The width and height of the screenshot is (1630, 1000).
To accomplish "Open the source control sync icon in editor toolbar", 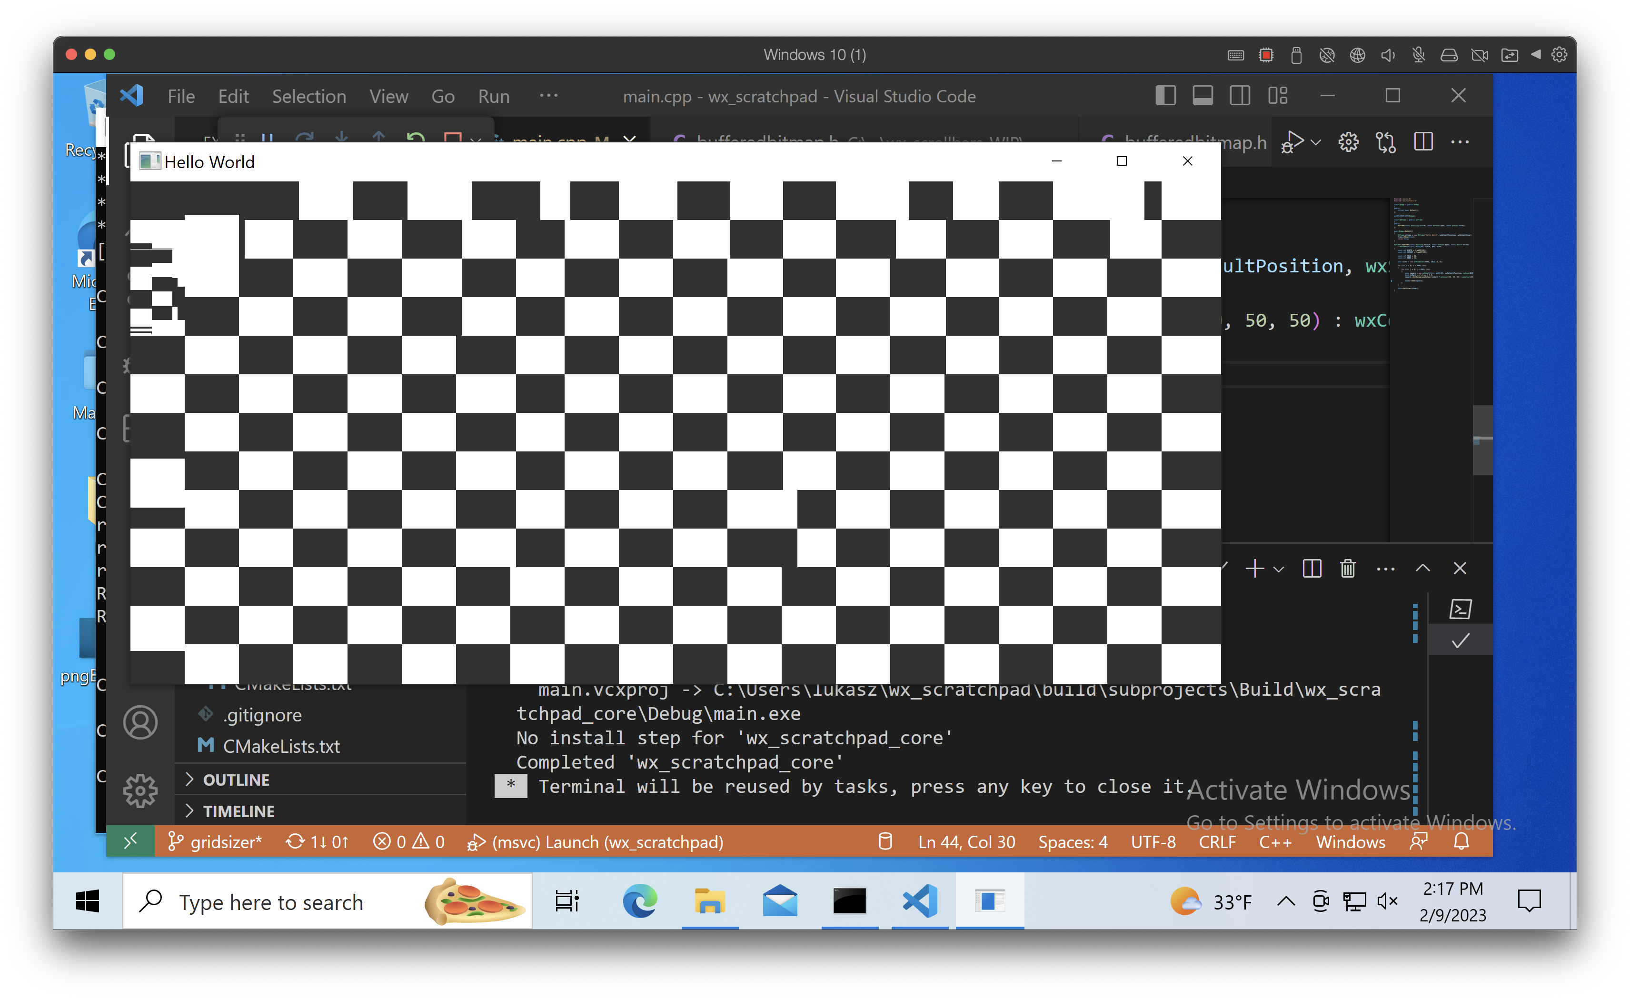I will [x=1385, y=141].
